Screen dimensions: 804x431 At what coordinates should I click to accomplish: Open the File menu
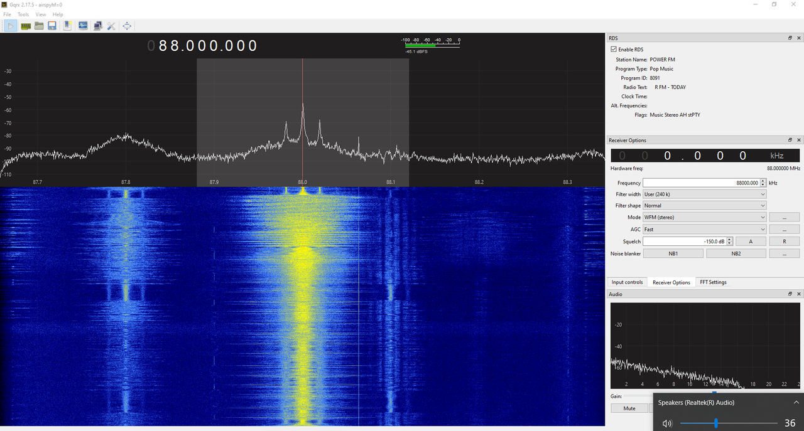tap(8, 14)
